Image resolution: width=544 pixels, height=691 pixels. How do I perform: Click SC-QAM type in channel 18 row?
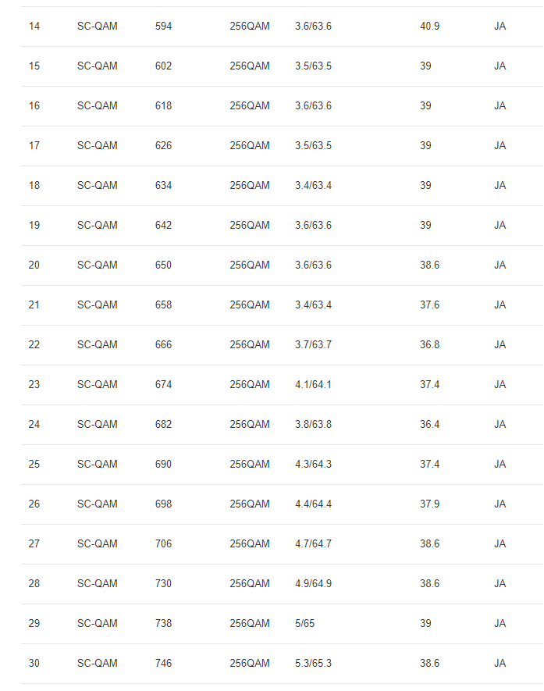coord(98,186)
